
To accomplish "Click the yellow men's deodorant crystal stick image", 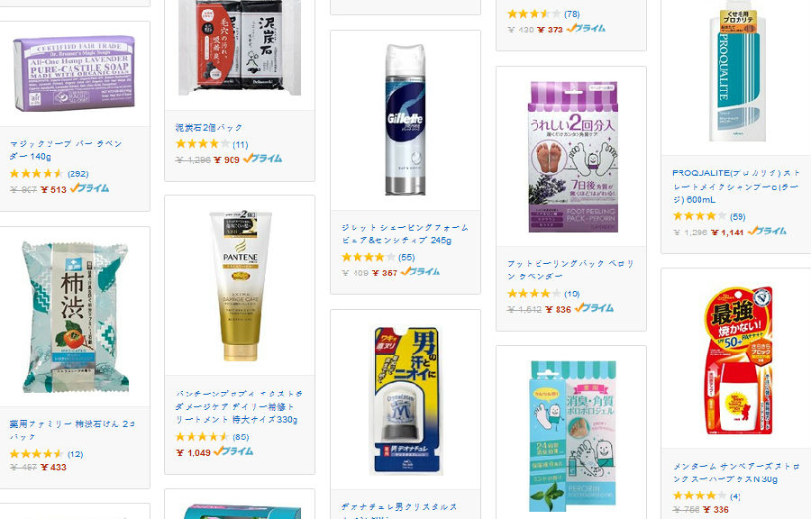I will tap(406, 401).
